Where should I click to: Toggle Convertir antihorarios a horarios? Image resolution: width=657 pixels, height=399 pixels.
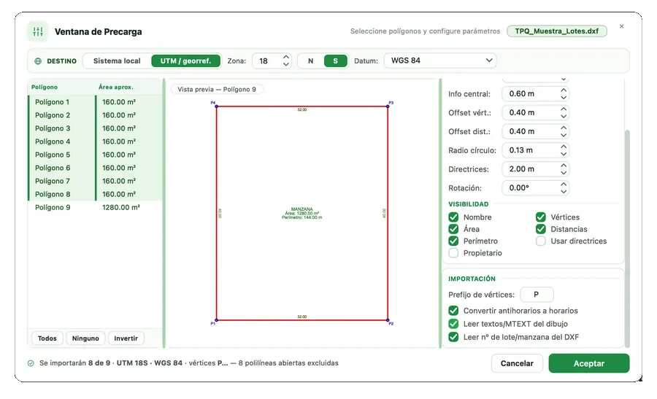click(453, 311)
